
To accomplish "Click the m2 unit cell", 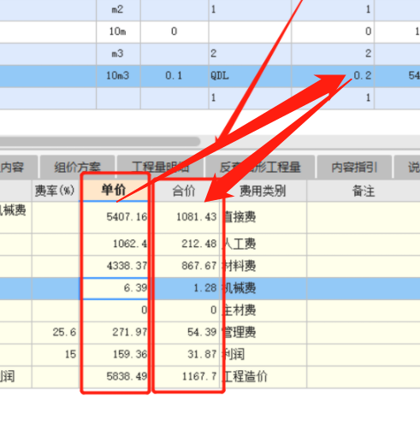I will point(118,9).
